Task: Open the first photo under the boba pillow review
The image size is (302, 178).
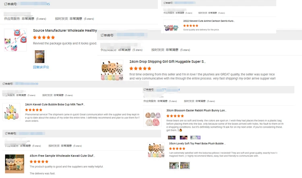Action: 174,165
